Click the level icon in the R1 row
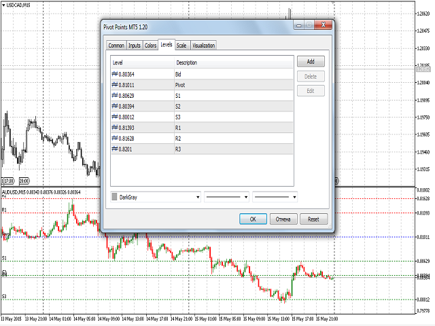435x326 pixels. coord(115,127)
